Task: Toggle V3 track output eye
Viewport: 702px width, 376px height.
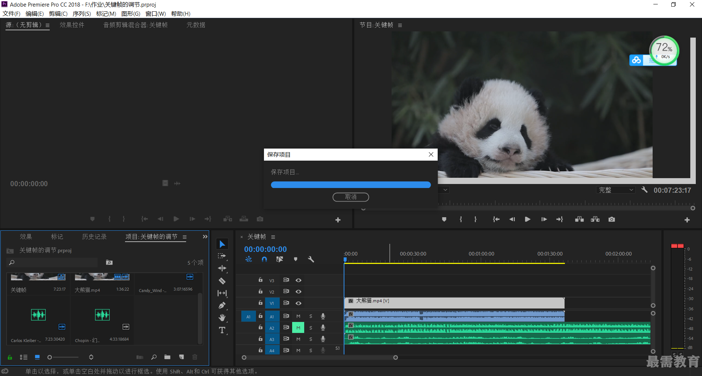Action: point(298,280)
